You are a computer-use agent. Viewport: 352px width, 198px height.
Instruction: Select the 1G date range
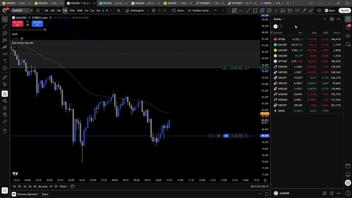pos(14,186)
